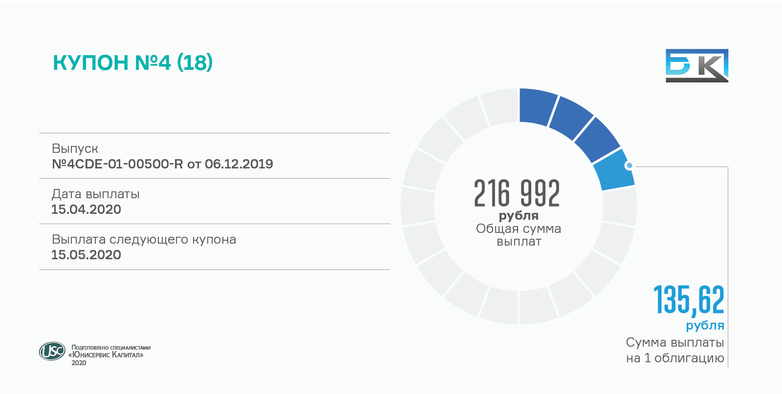The height and width of the screenshot is (394, 782).
Task: Select the "Выплата следующего купона" label
Action: coord(144,239)
